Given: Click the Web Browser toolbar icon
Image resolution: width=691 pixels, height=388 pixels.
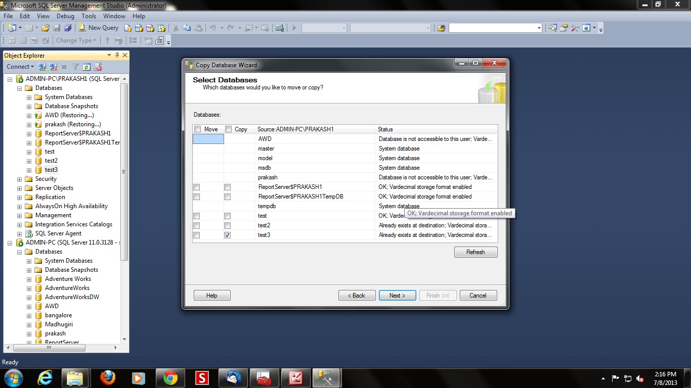Looking at the screenshot, I should click(x=586, y=28).
